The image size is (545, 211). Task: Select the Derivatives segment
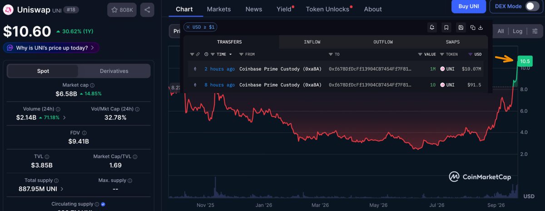114,71
